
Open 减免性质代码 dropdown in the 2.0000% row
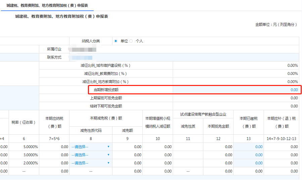point(91,163)
